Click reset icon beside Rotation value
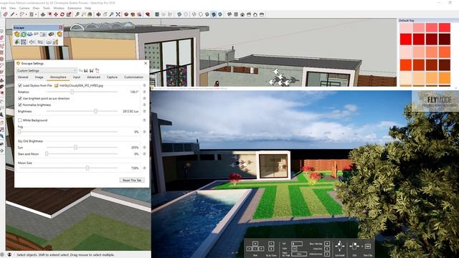The width and height of the screenshot is (459, 258). 144,92
